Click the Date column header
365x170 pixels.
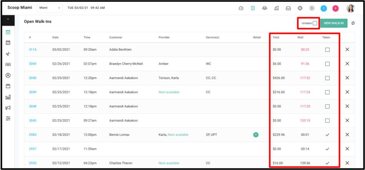(x=55, y=37)
